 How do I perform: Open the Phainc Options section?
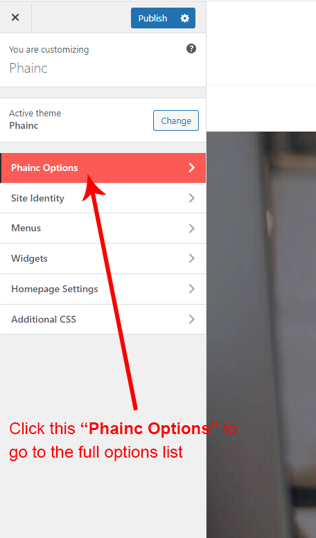tap(103, 168)
